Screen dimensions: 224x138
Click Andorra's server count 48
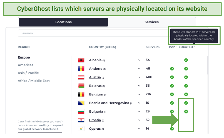click(148, 69)
